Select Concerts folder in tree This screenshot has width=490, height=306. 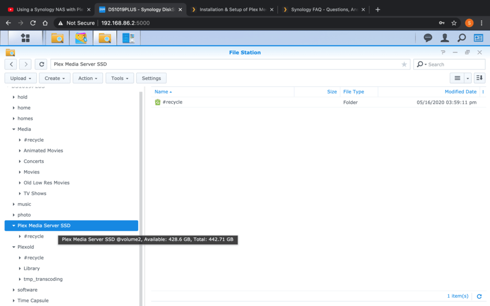[x=34, y=161]
